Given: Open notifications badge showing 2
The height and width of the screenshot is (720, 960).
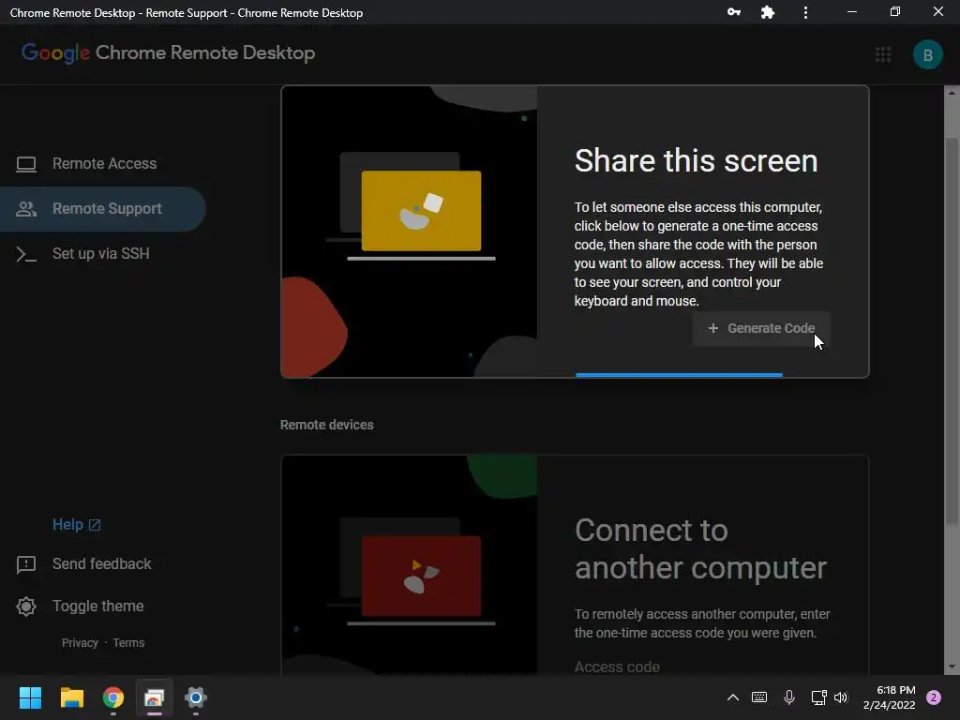Looking at the screenshot, I should 934,697.
